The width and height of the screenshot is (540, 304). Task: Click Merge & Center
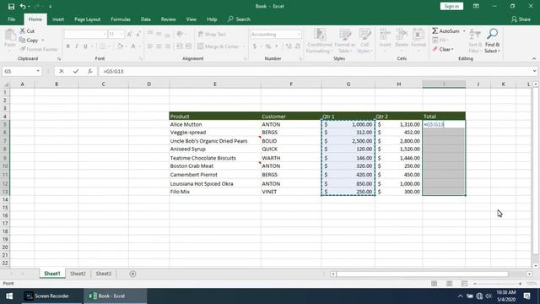(219, 46)
